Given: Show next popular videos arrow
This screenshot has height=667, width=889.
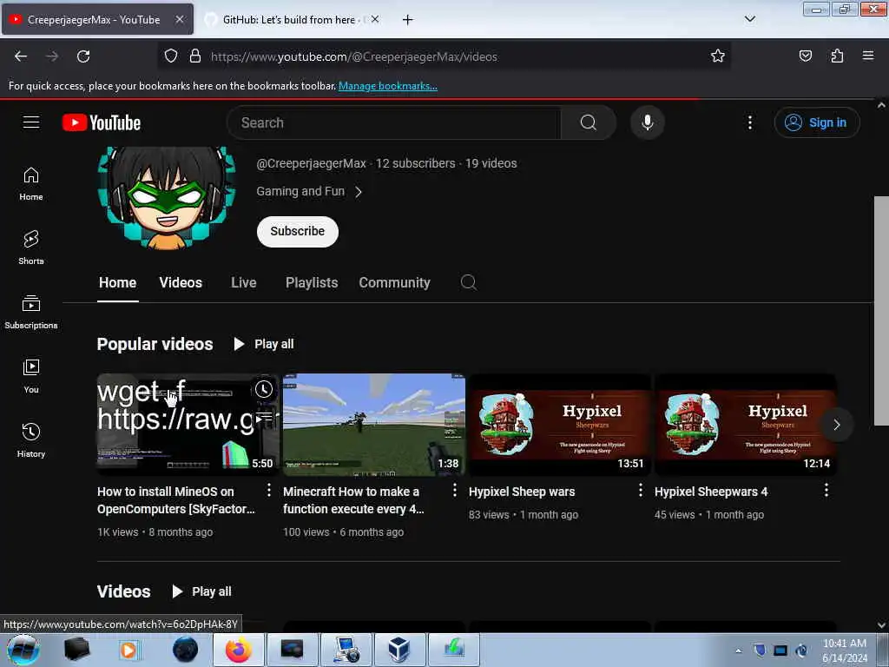Looking at the screenshot, I should [x=836, y=425].
